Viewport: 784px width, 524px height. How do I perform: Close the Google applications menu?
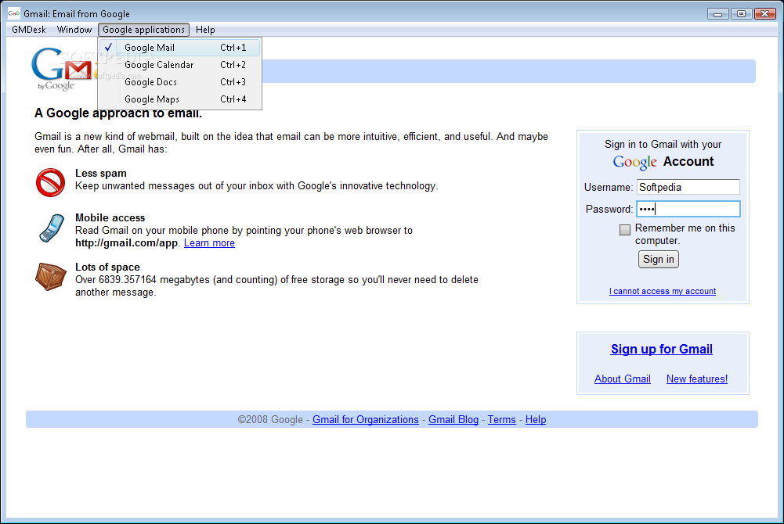(x=143, y=30)
